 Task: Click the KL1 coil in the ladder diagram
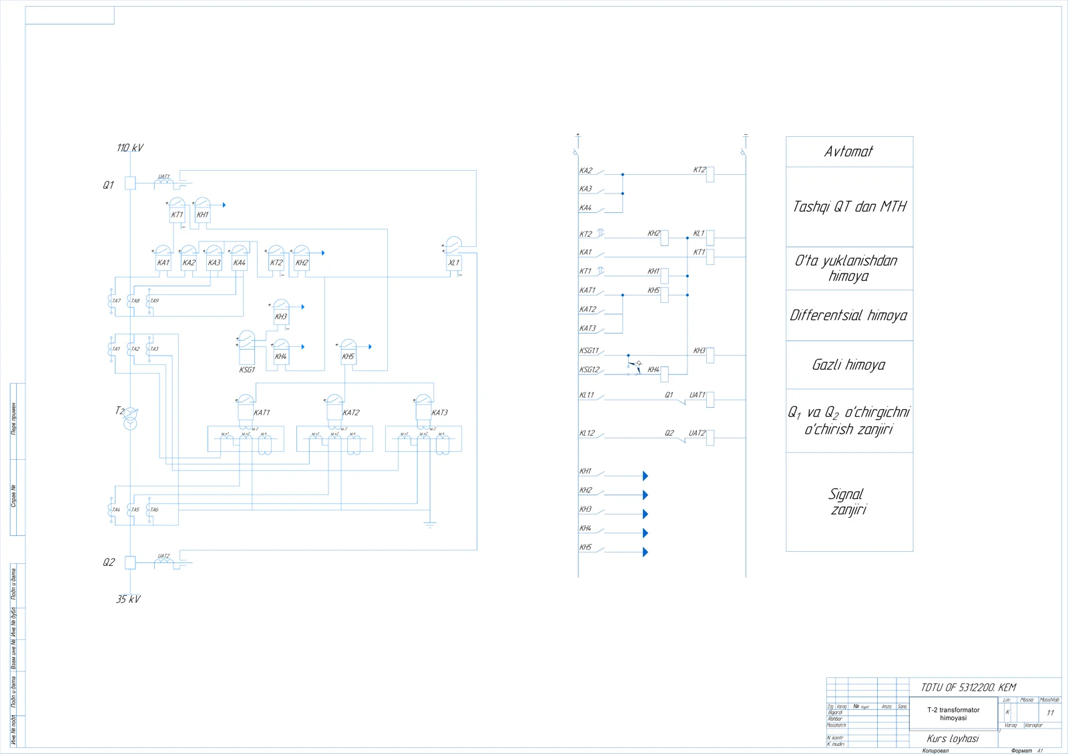(x=710, y=237)
